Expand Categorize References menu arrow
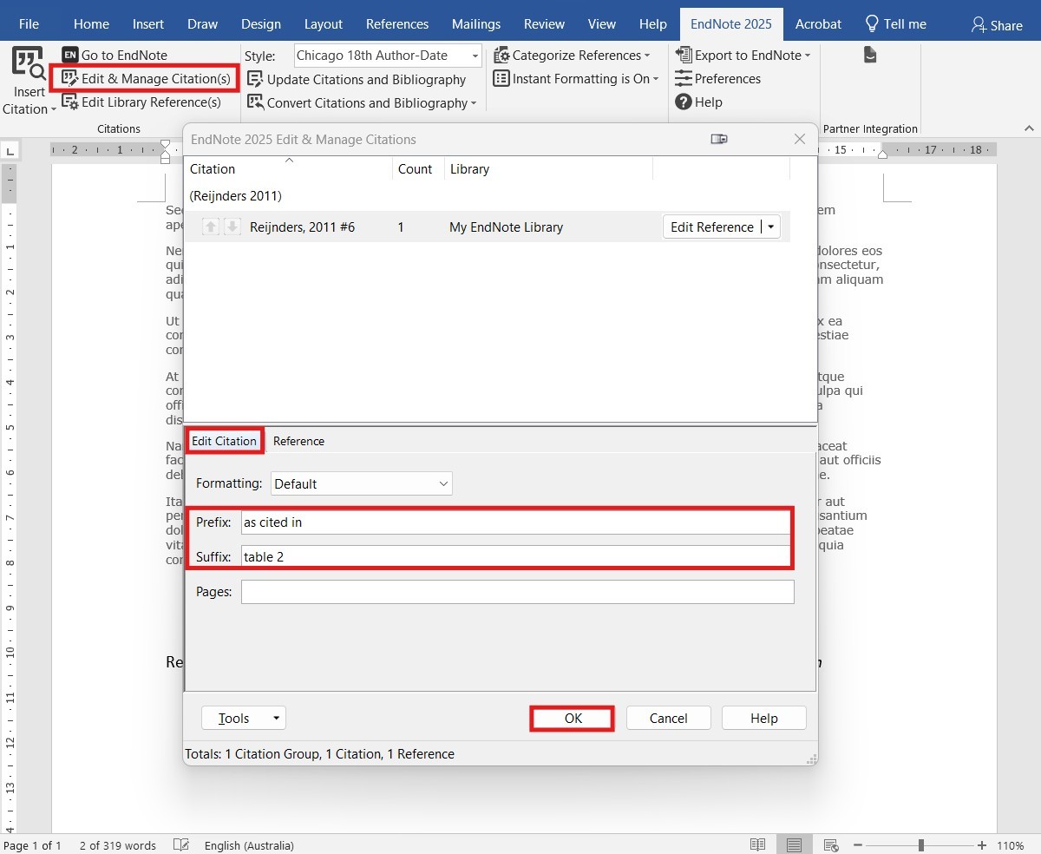This screenshot has width=1041, height=854. pos(647,56)
